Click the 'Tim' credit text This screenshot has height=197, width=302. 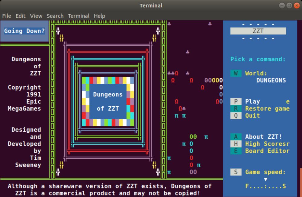[36, 158]
